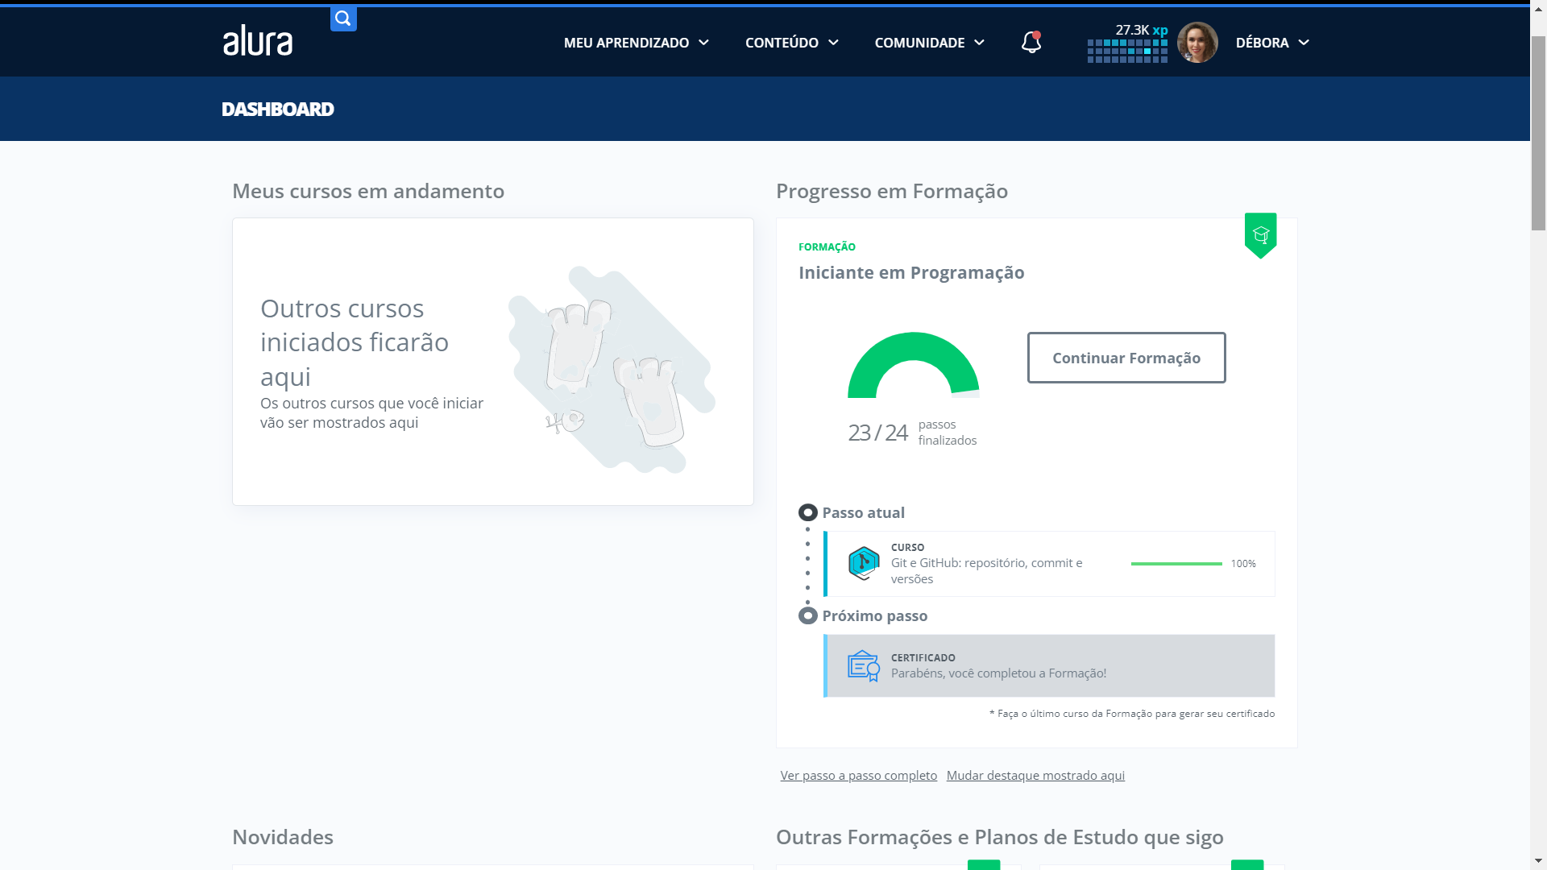Open Ver passo a passo completo link
1547x870 pixels.
pos(859,776)
